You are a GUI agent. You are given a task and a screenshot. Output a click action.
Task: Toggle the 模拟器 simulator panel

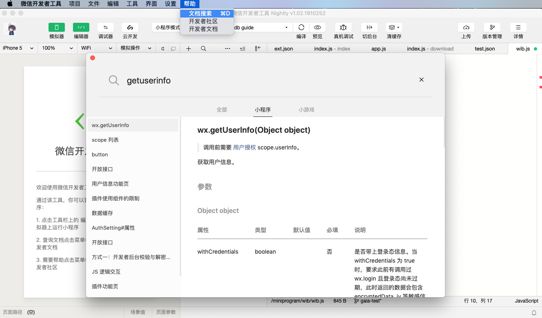click(x=57, y=28)
